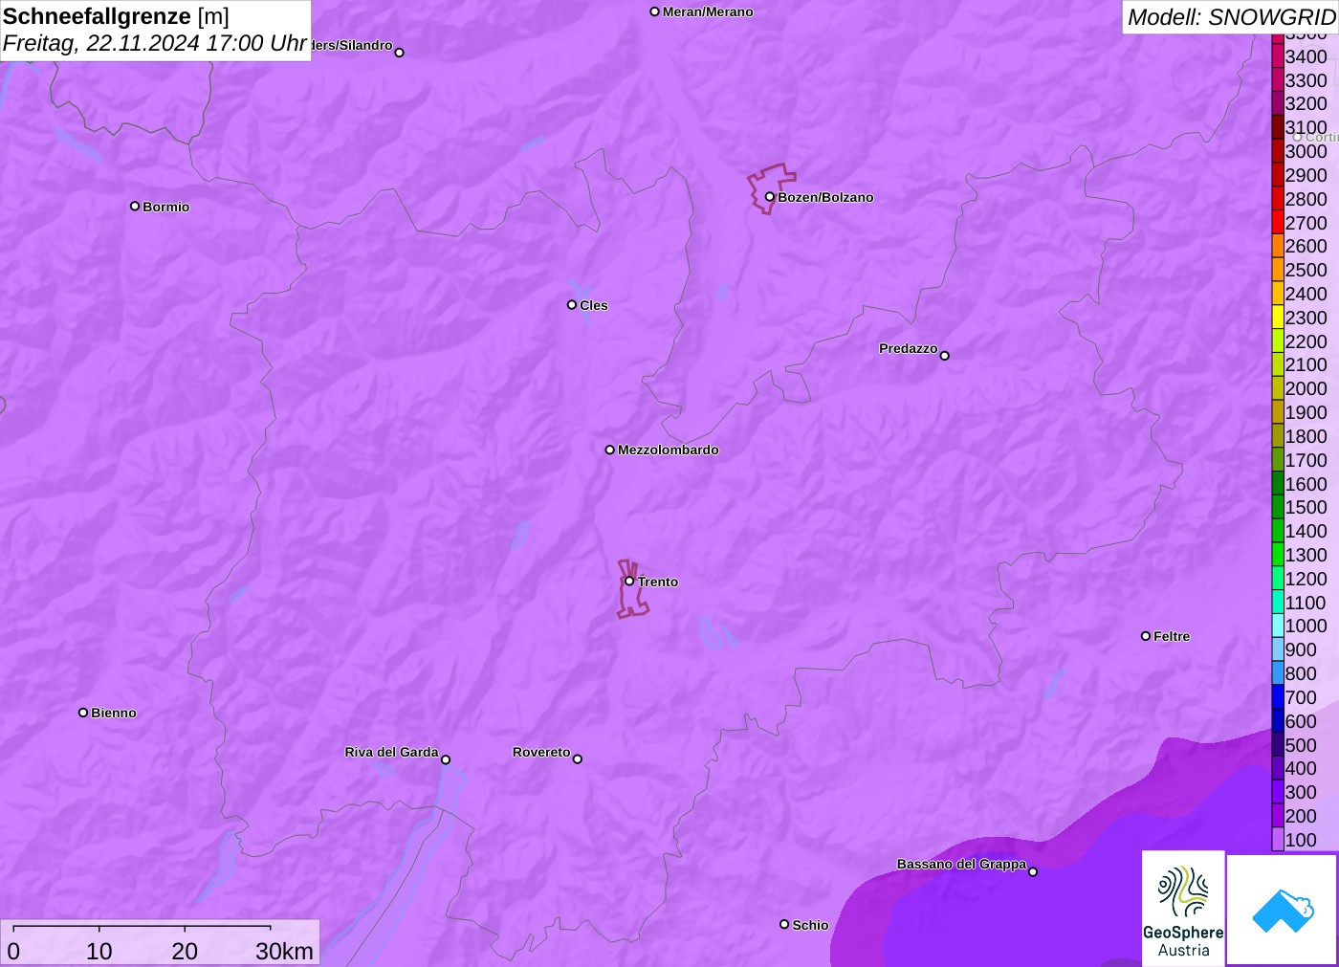Click the 700 m blue legend swatch
Image resolution: width=1339 pixels, height=967 pixels.
(x=1278, y=697)
